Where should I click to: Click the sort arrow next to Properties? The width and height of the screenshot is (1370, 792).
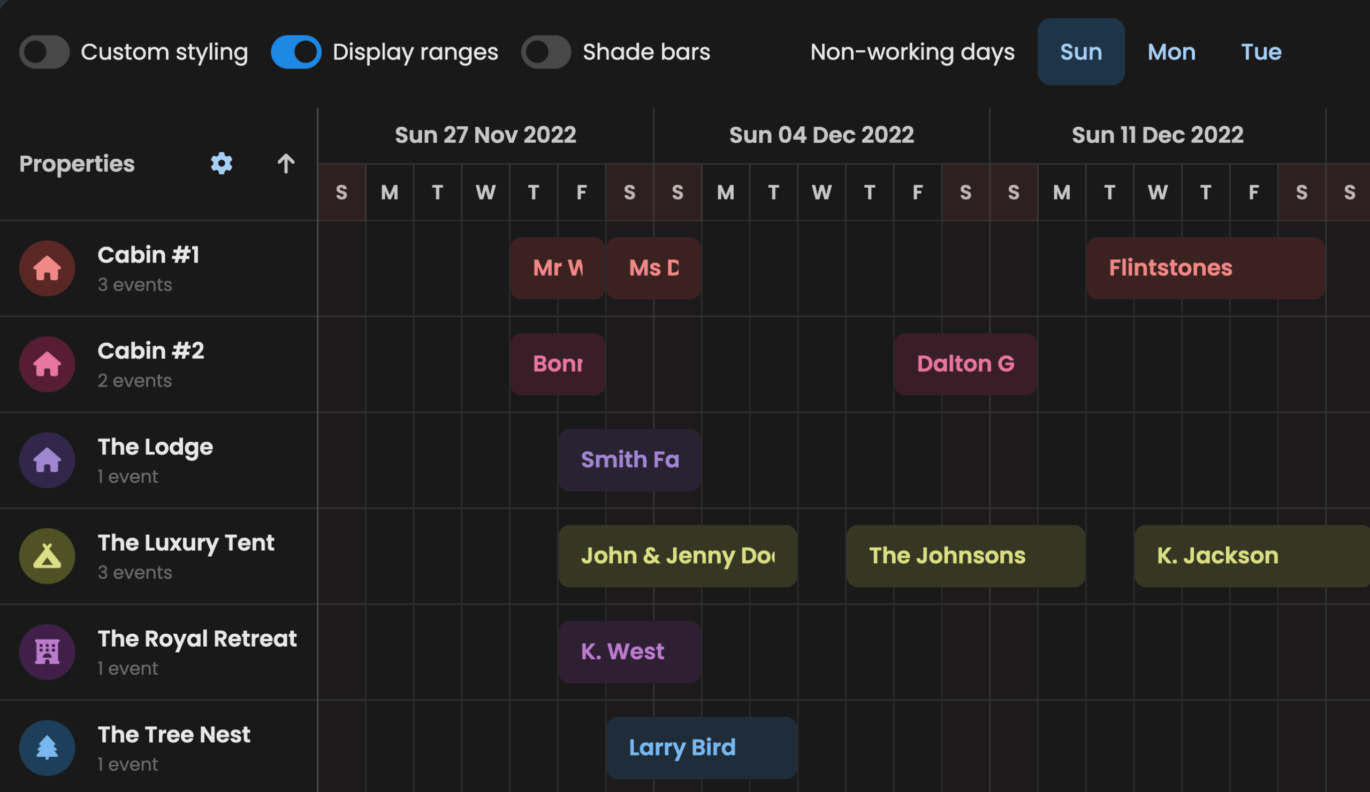[286, 164]
